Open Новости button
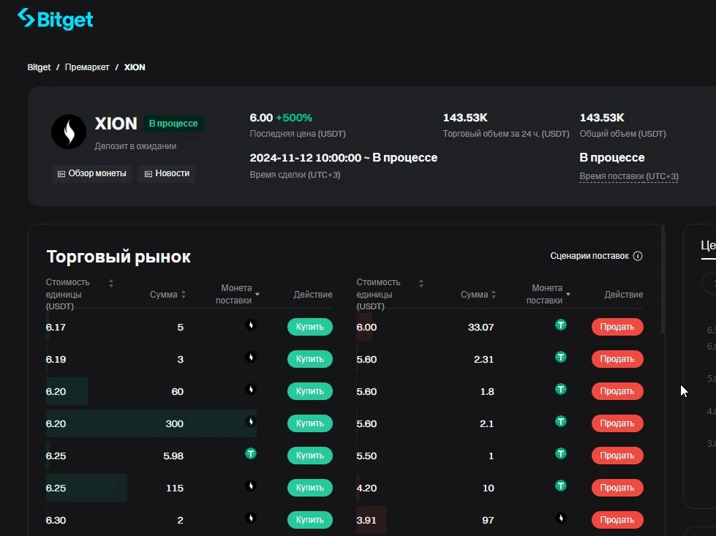716x536 pixels. (x=167, y=173)
